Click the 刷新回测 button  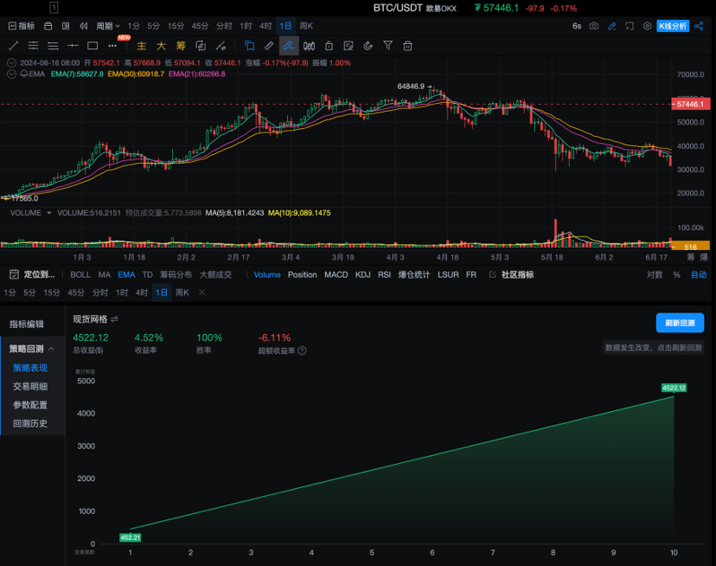click(680, 323)
